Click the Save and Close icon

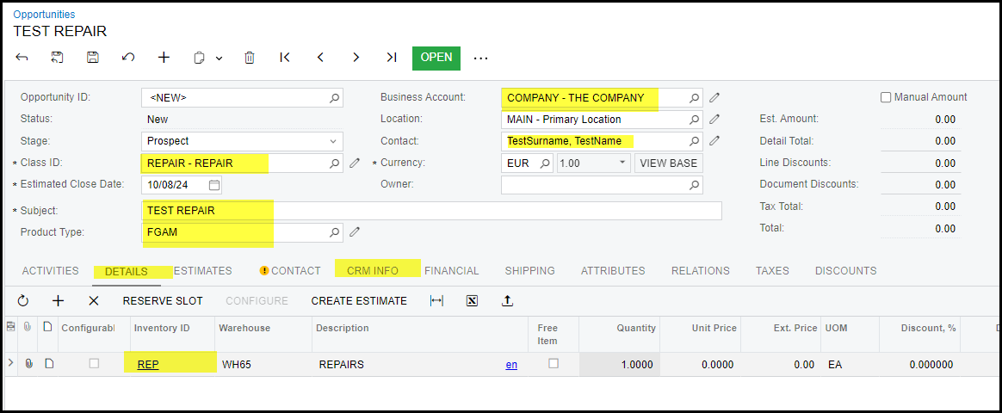pos(58,58)
